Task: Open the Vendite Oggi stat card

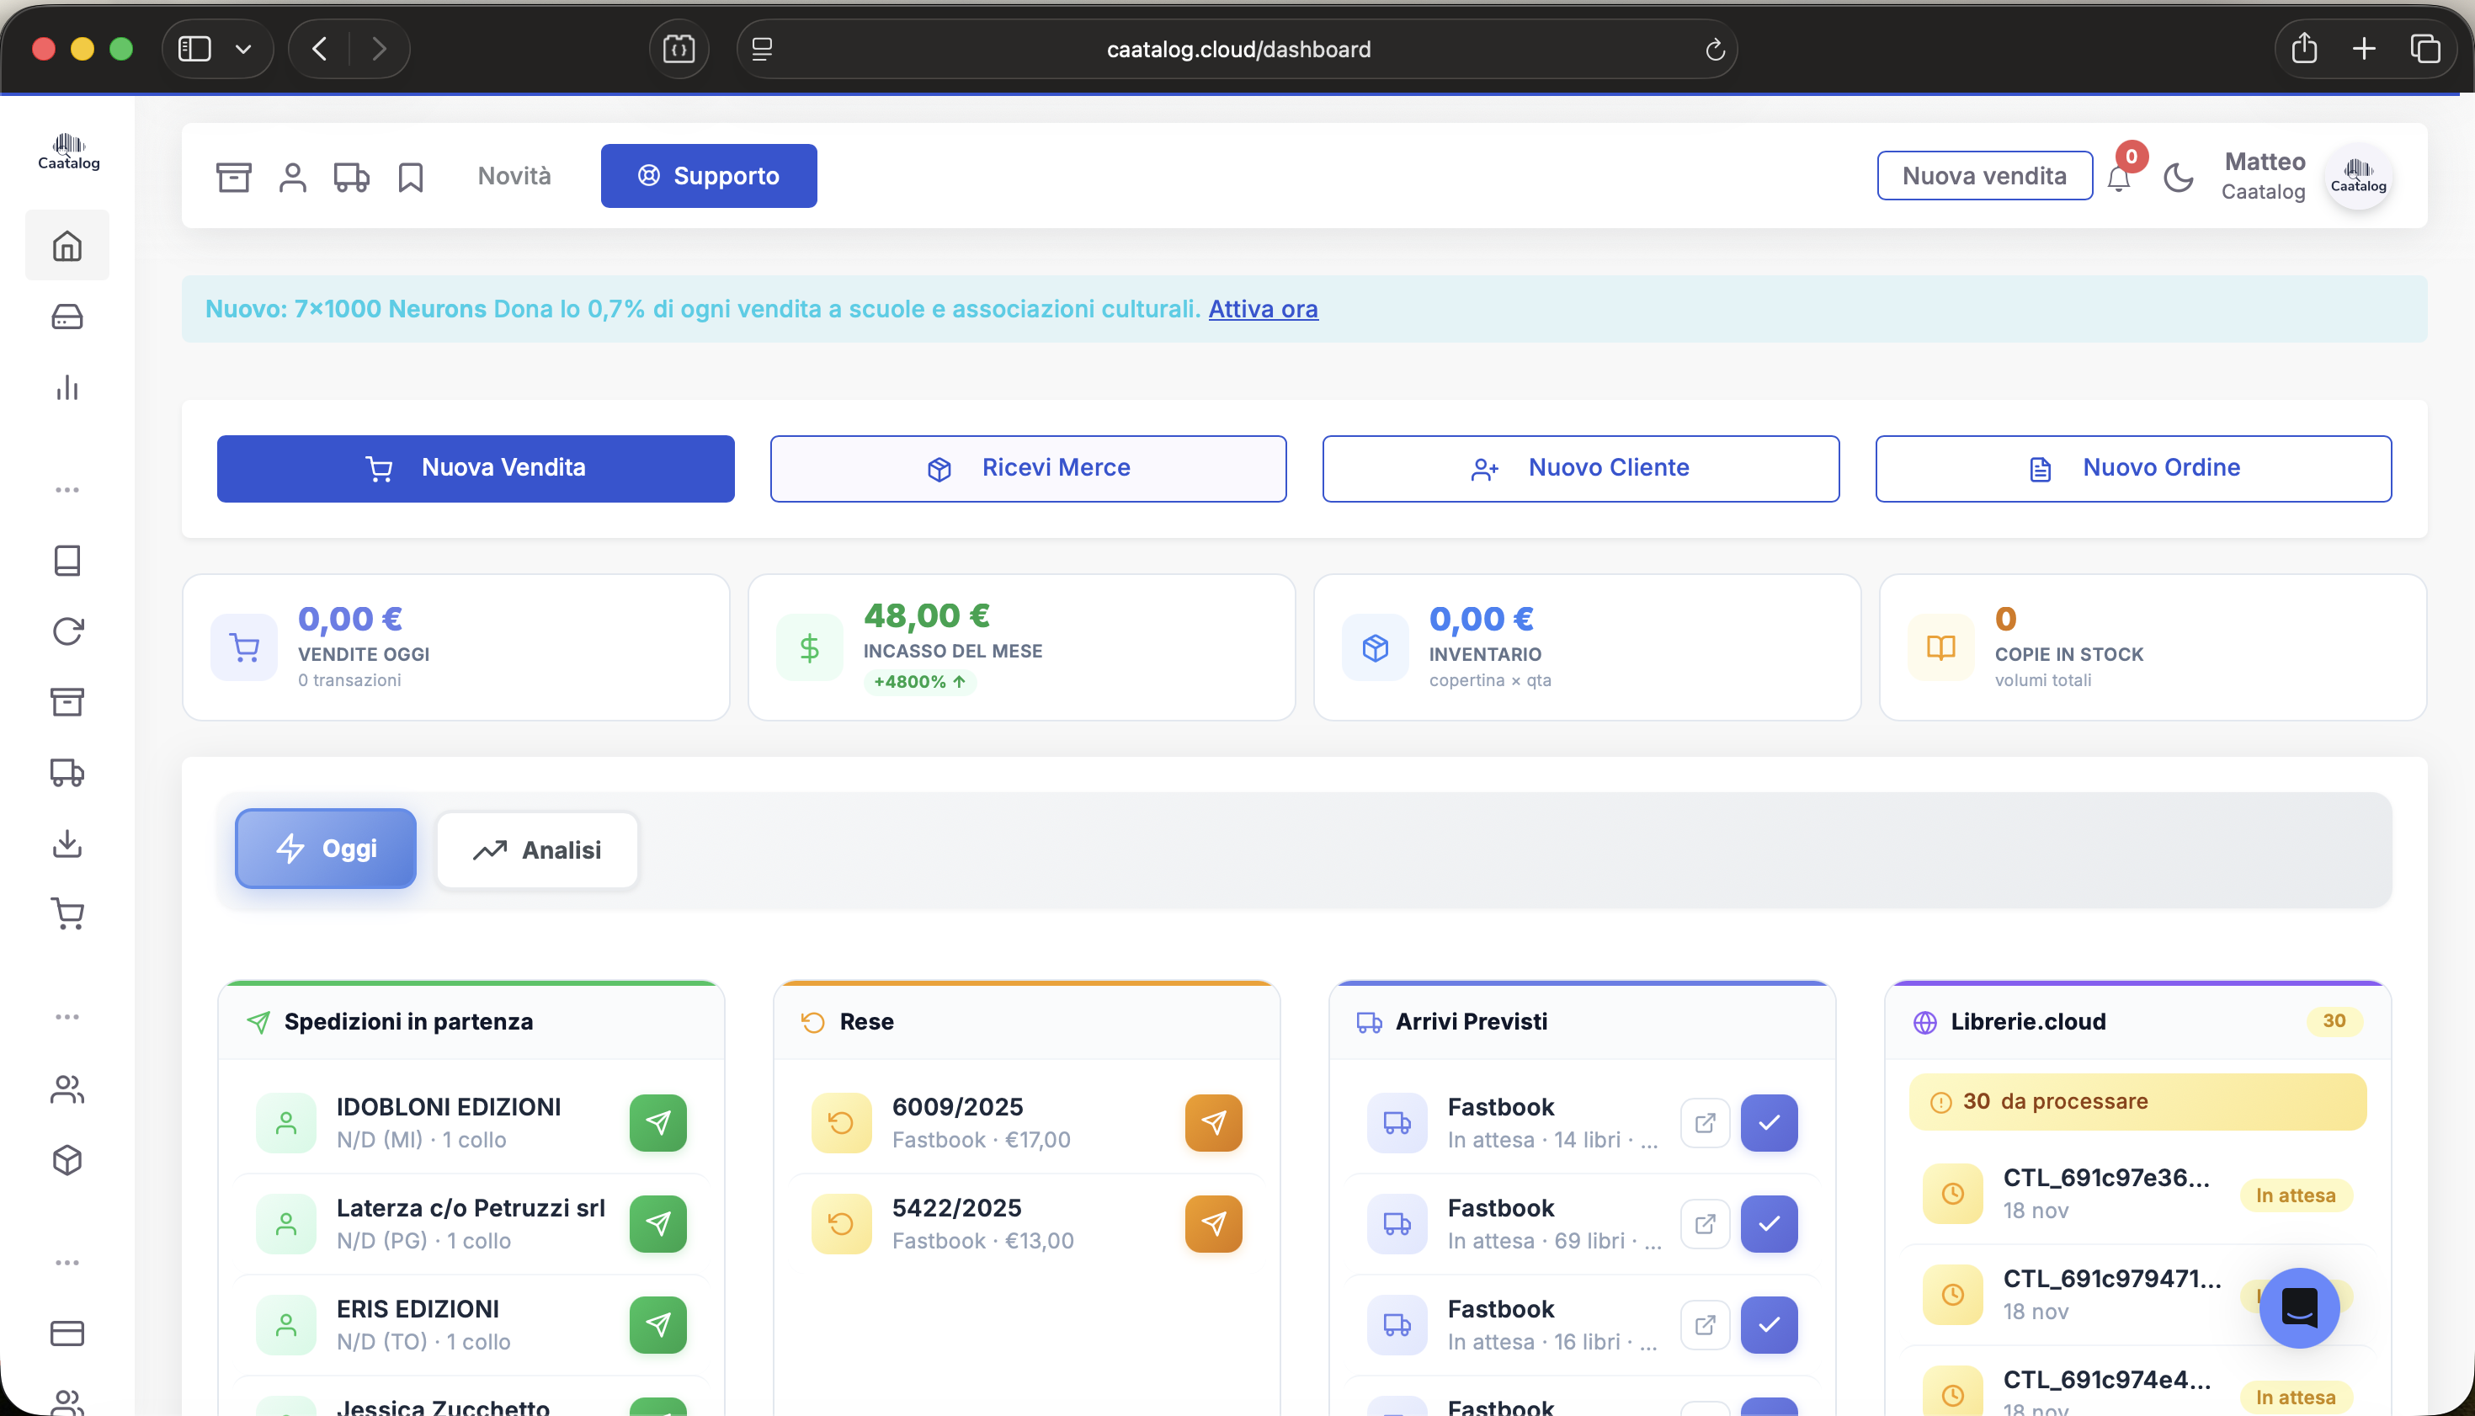Action: point(456,647)
